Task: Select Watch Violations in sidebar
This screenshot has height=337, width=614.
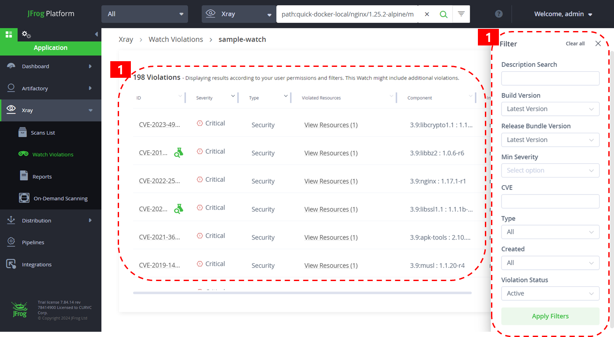Action: pos(53,154)
